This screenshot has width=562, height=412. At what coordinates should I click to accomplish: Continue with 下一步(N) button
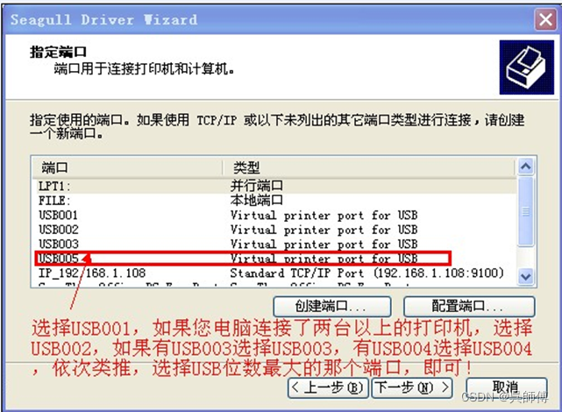pyautogui.click(x=412, y=387)
